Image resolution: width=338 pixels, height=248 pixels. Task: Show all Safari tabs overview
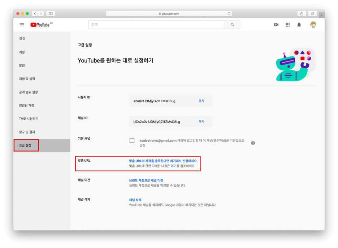(x=312, y=13)
